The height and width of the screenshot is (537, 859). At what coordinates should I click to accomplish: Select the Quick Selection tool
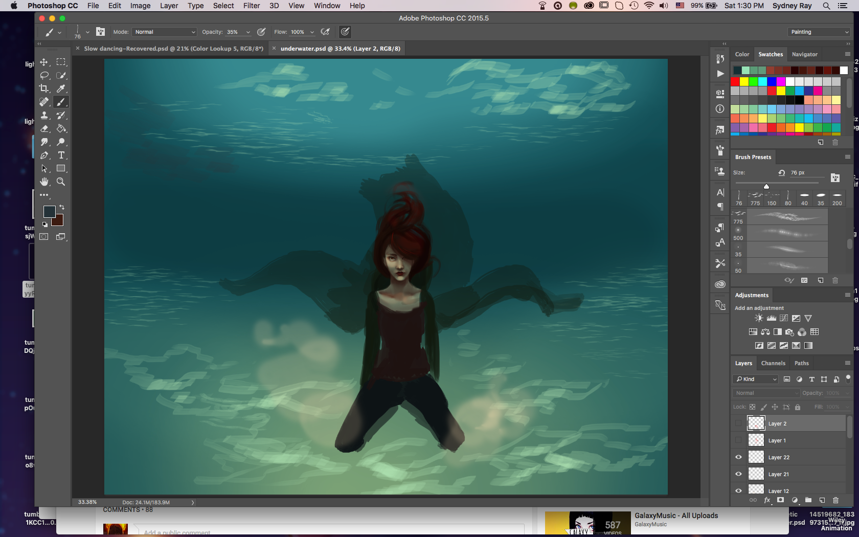click(x=61, y=75)
